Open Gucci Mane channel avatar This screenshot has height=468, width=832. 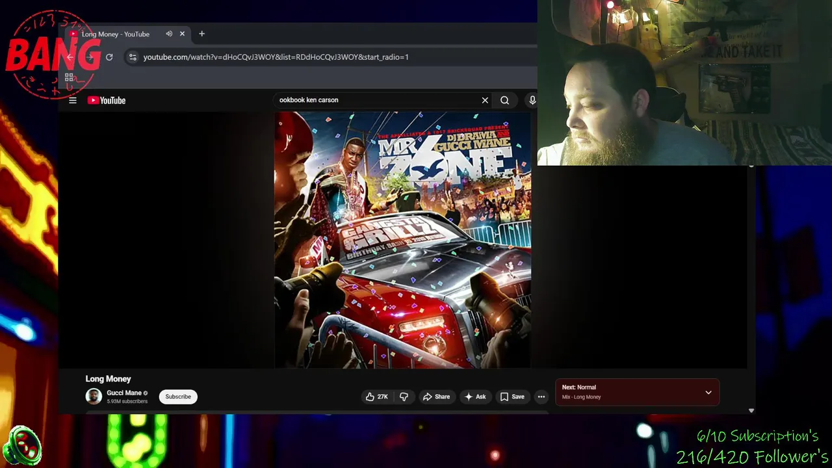click(x=94, y=396)
